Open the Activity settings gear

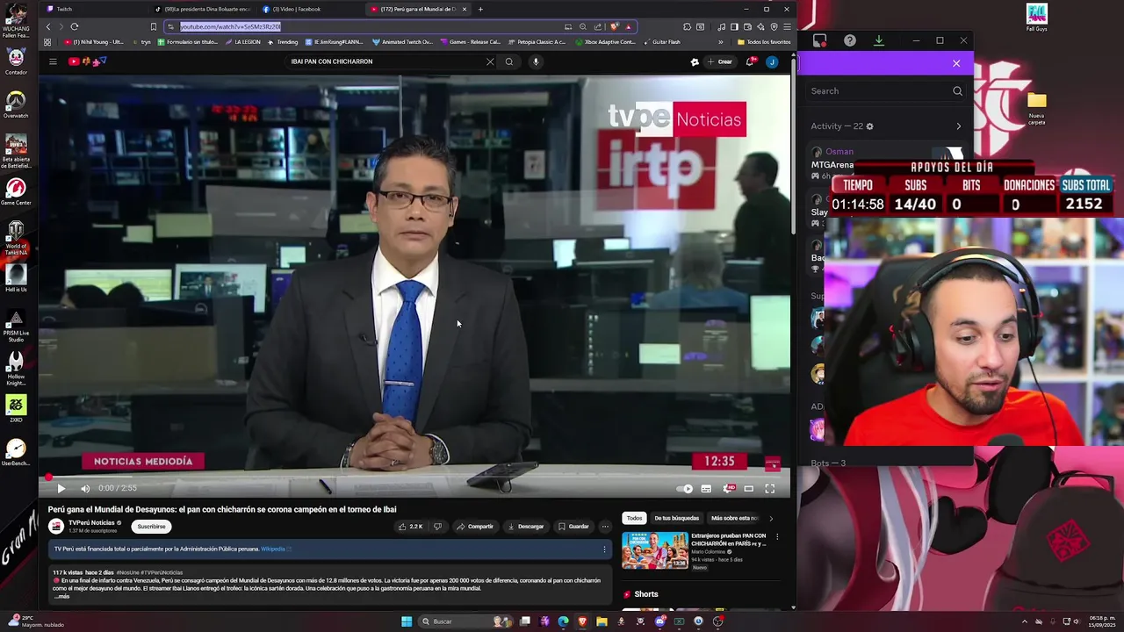tap(869, 126)
